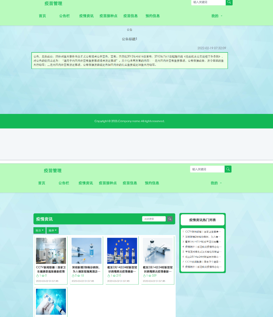Open hot list item 2 深圳新增2例确诊病例
Screen dimensions: 273x317
pos(203,237)
